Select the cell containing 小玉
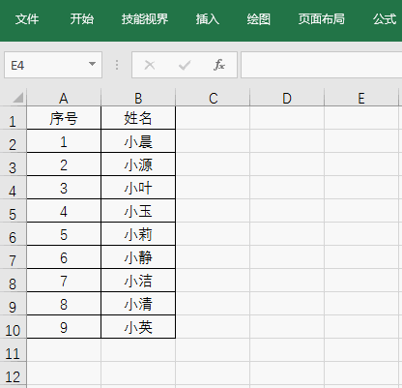Screen dimensions: 402x388 coord(138,211)
